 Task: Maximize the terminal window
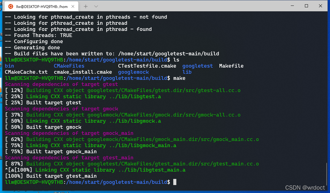pyautogui.click(x=306, y=6)
